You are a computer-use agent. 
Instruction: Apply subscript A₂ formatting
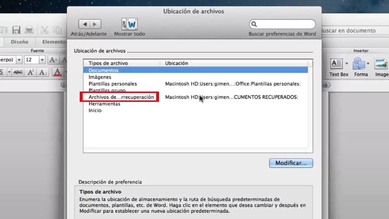tap(43, 72)
